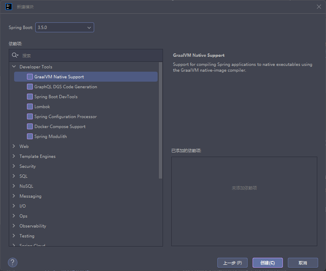Expand the I/O category
Viewport: 326px width, 271px height.
14,206
